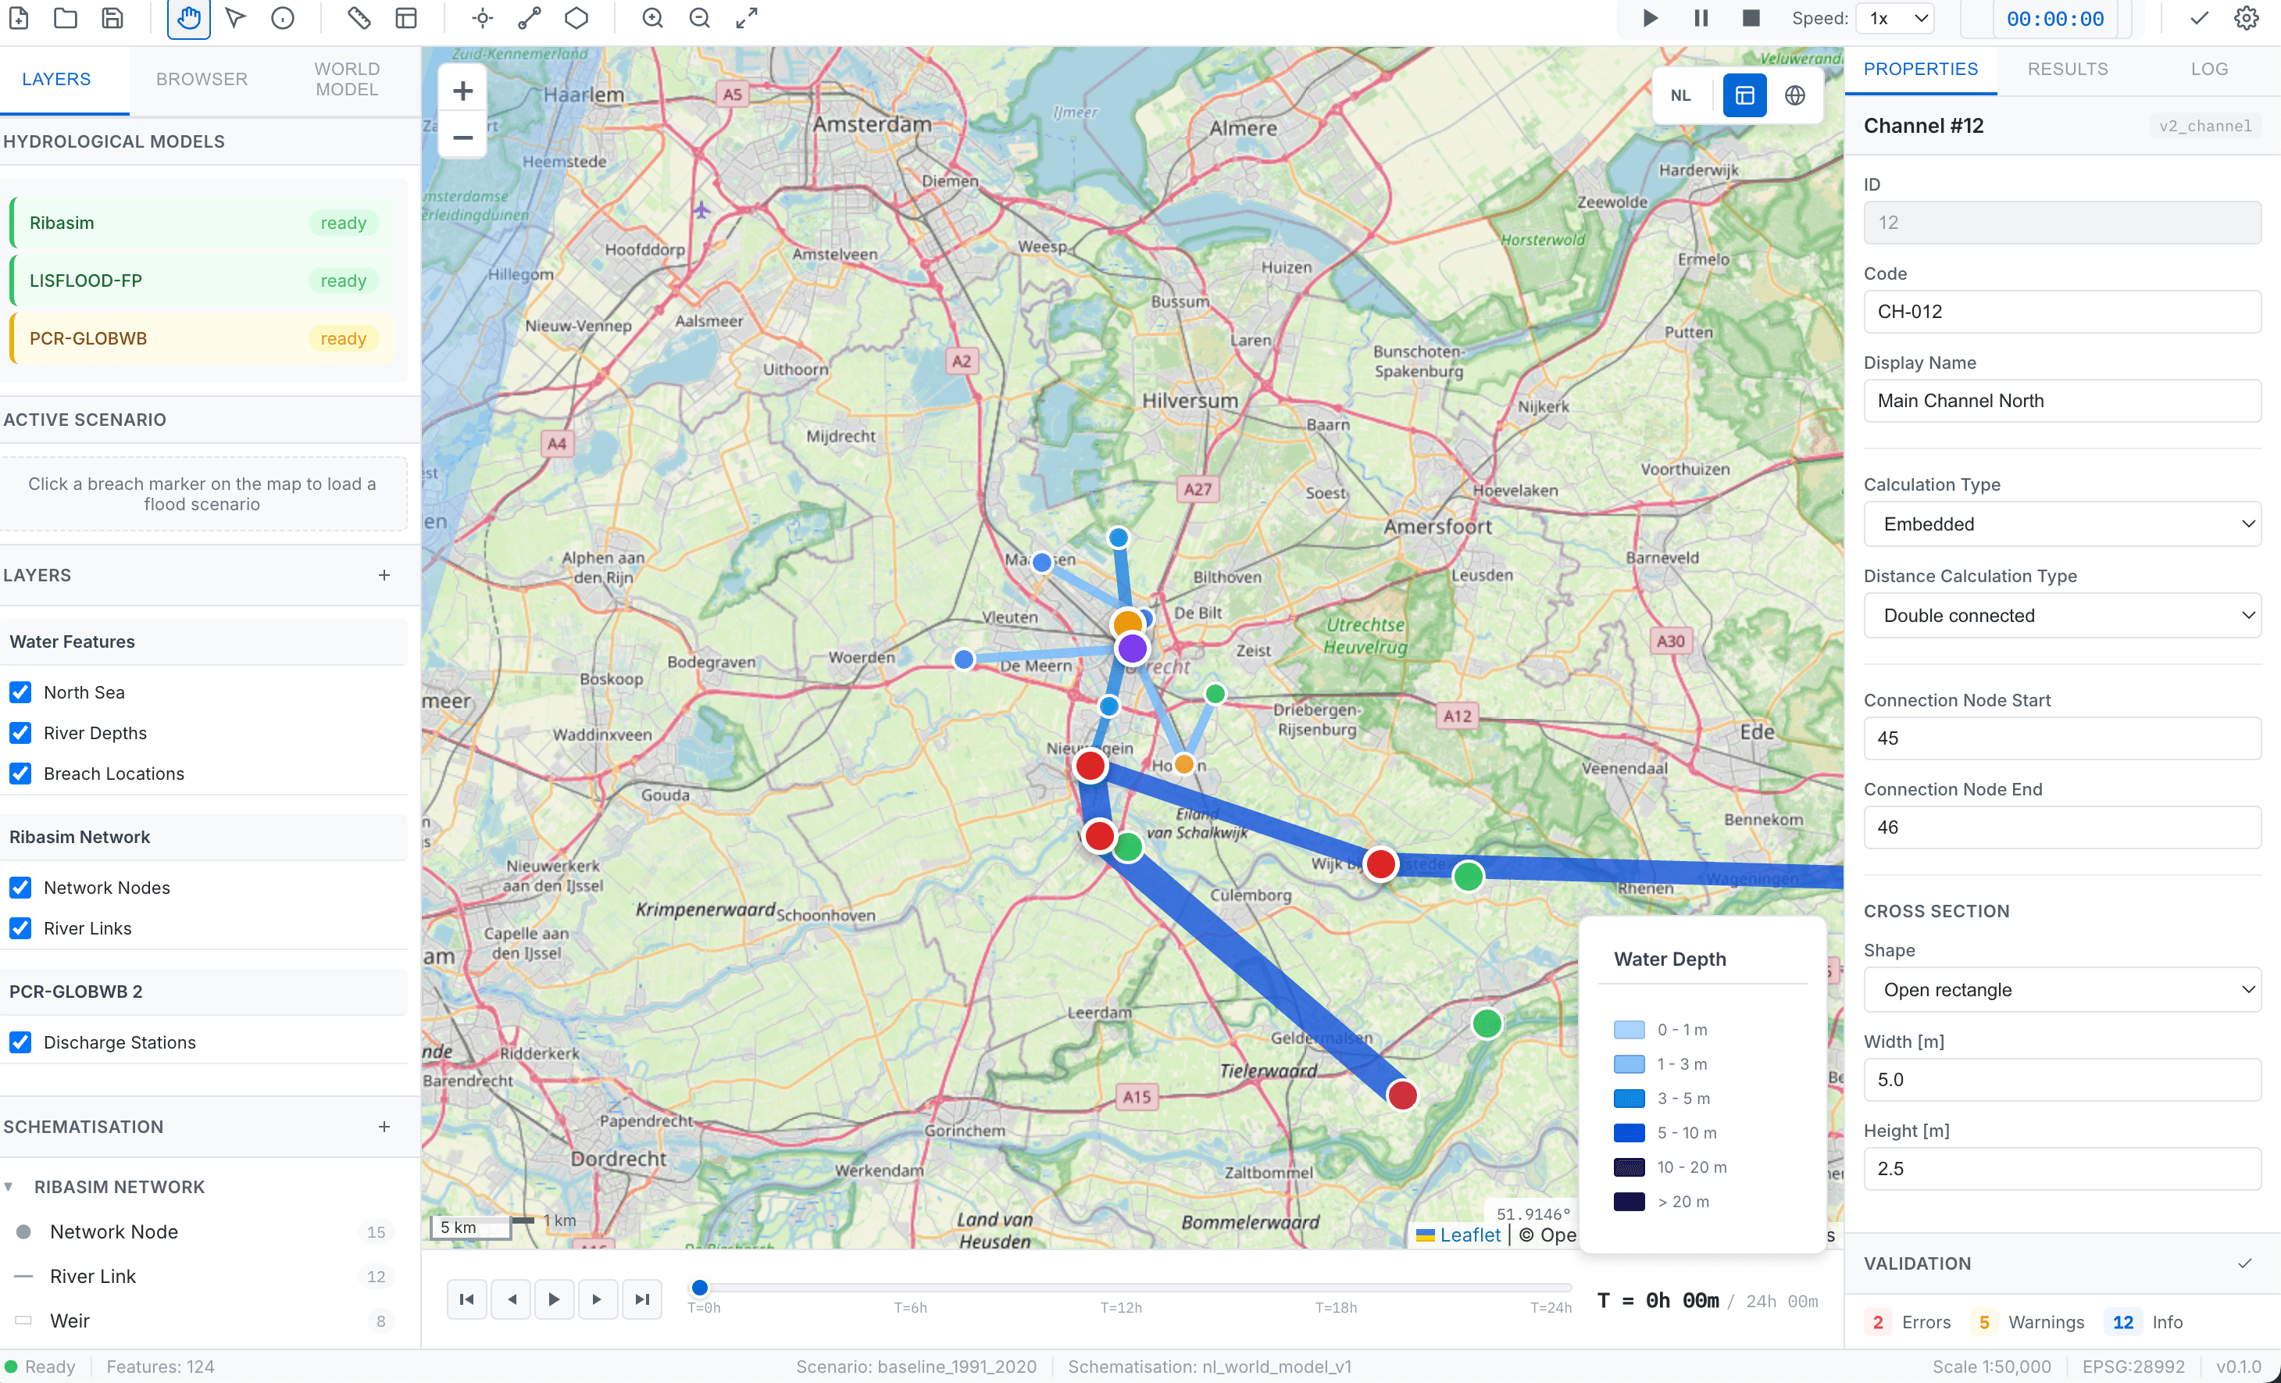
Task: Click the fit-to-extent expand arrows icon
Action: pos(747,18)
